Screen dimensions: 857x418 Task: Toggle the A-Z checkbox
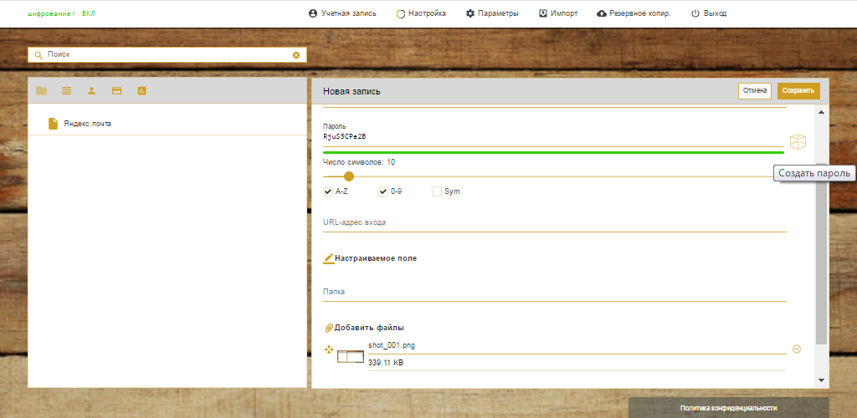pyautogui.click(x=328, y=191)
